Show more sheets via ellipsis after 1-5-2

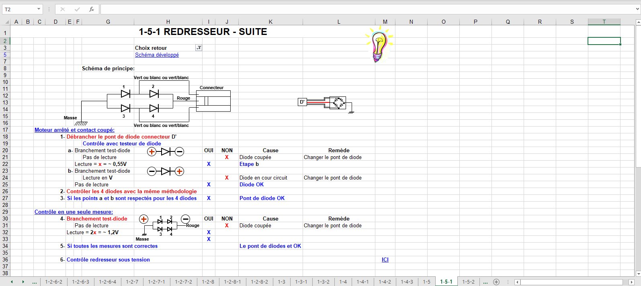tap(485, 282)
